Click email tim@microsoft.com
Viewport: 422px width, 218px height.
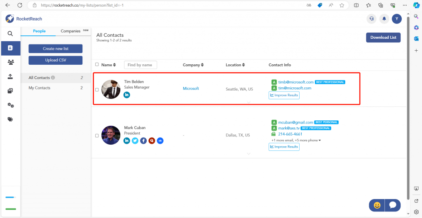click(x=295, y=88)
